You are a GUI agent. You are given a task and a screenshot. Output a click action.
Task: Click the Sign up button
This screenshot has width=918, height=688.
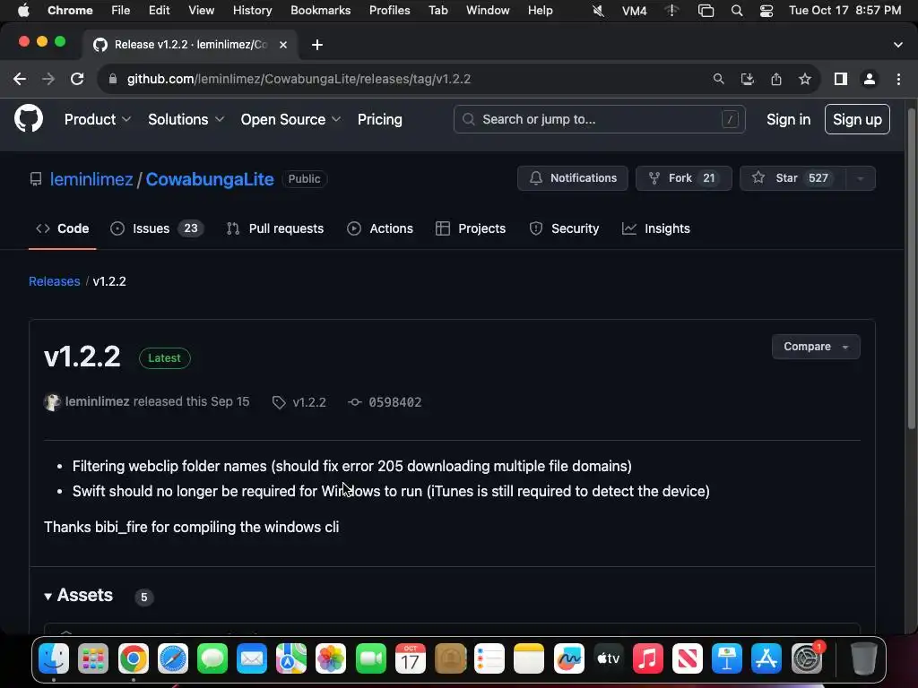tap(857, 119)
